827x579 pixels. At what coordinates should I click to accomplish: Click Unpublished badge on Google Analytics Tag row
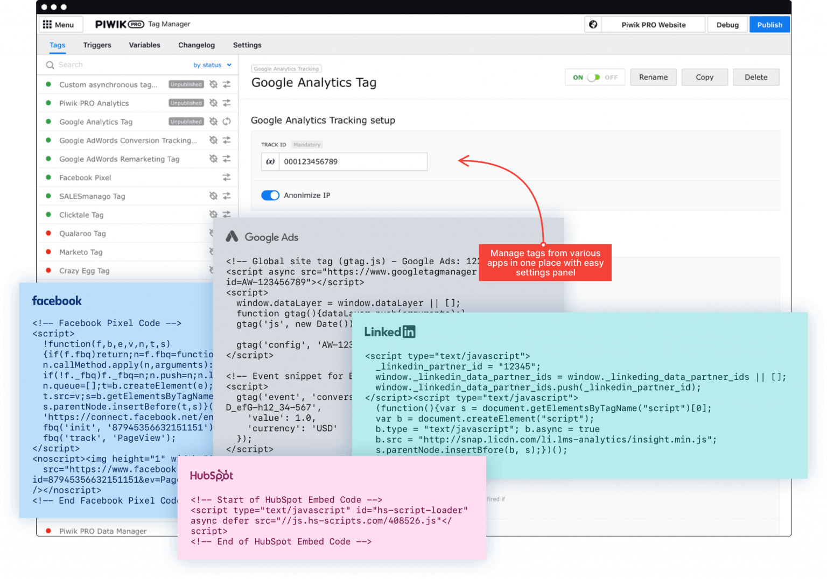tap(186, 122)
